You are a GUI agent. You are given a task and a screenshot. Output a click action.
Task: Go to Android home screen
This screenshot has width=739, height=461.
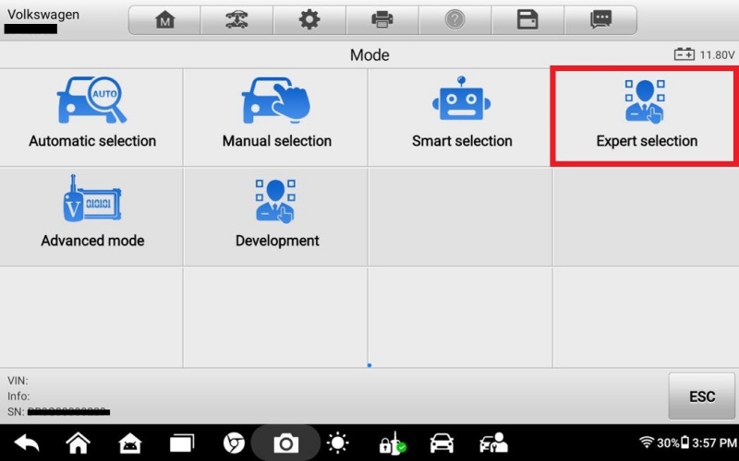[x=79, y=443]
